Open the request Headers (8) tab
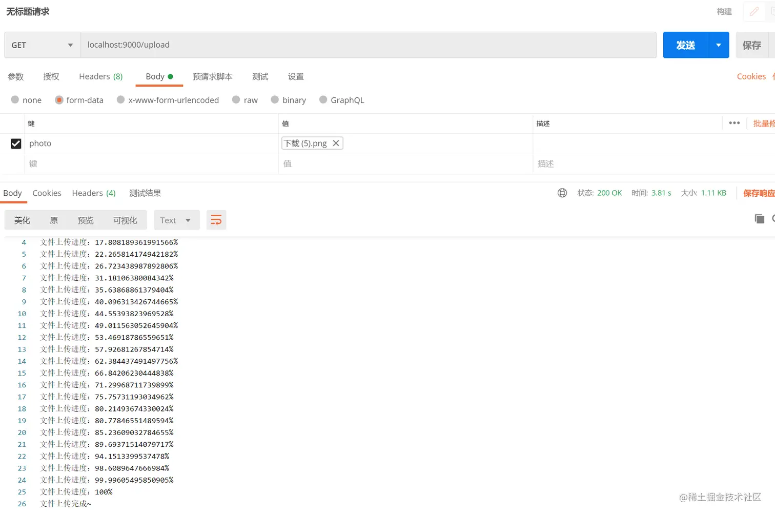The height and width of the screenshot is (516, 775). point(101,76)
